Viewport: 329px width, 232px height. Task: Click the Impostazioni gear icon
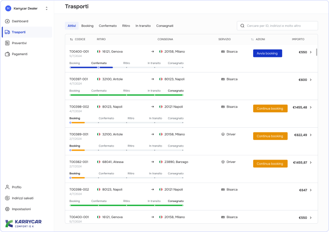(x=8, y=209)
